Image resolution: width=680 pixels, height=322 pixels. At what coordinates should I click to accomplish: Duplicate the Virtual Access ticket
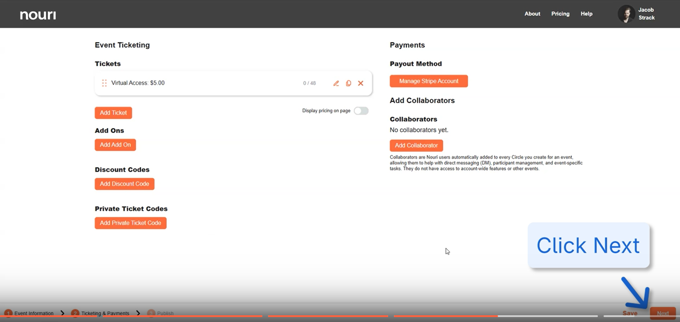coord(348,83)
